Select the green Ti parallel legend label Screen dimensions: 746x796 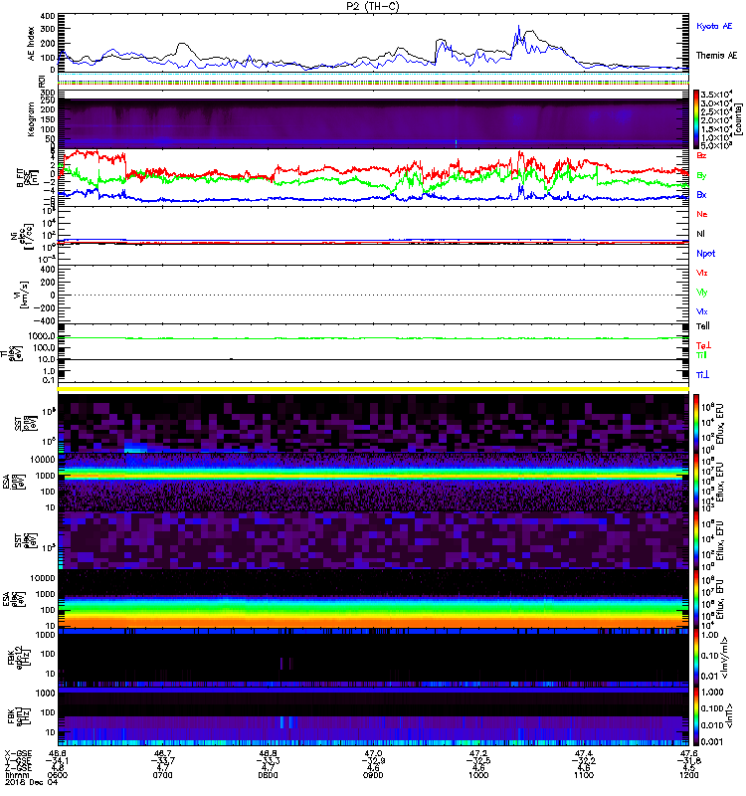[701, 355]
